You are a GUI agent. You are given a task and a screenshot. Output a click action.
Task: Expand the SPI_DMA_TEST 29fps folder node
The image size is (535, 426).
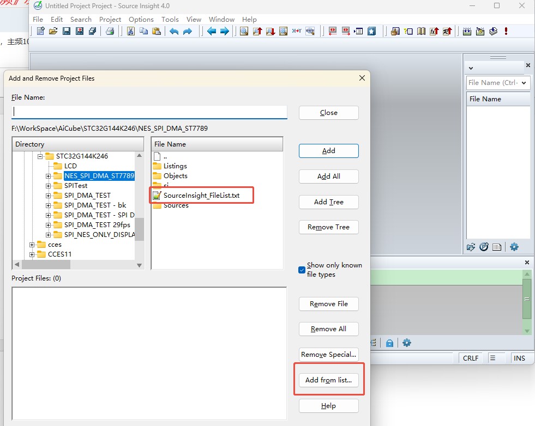tap(48, 226)
